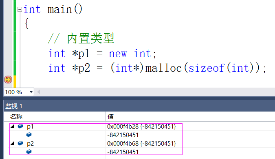
Task: Click the new keyword in the p1 line
Action: (x=118, y=54)
